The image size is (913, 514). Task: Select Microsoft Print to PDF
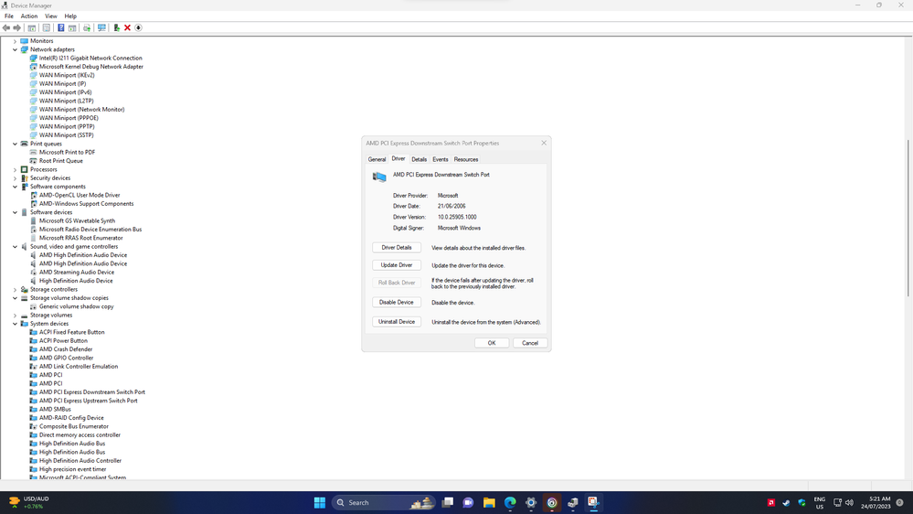point(67,153)
